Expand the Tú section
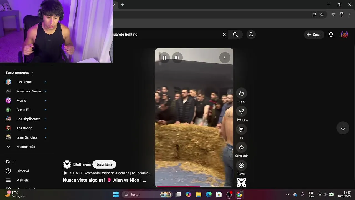The width and height of the screenshot is (355, 200). [10, 161]
